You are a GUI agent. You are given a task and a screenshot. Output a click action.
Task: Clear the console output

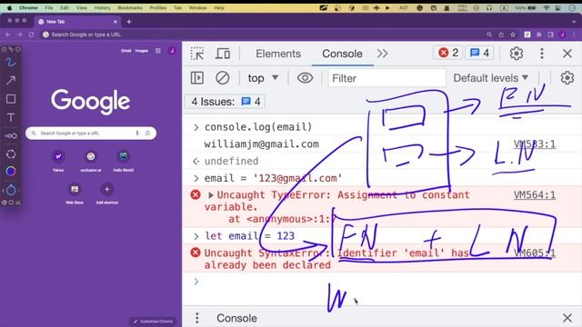(x=222, y=78)
